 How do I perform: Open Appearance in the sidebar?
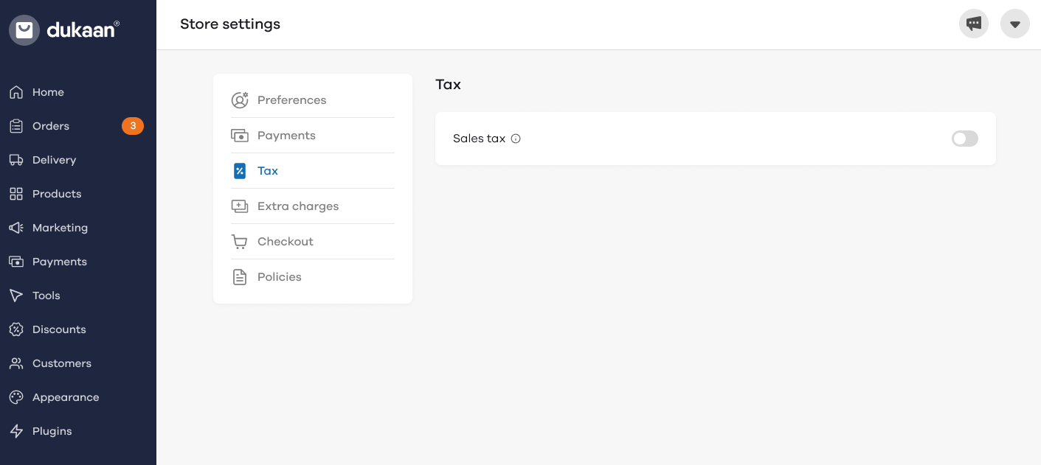pyautogui.click(x=66, y=397)
